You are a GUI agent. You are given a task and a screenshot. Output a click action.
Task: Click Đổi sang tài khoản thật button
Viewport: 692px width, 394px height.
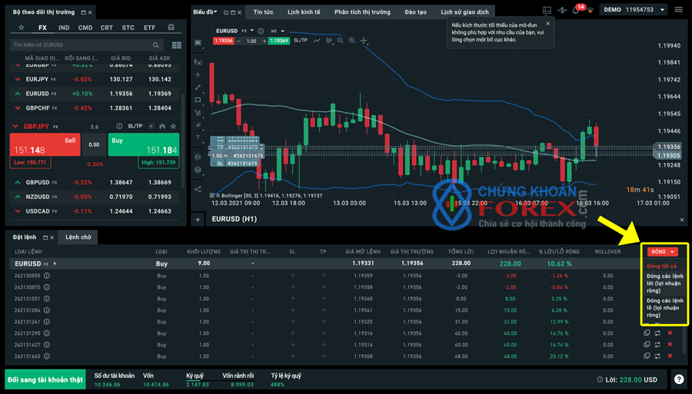[45, 379]
